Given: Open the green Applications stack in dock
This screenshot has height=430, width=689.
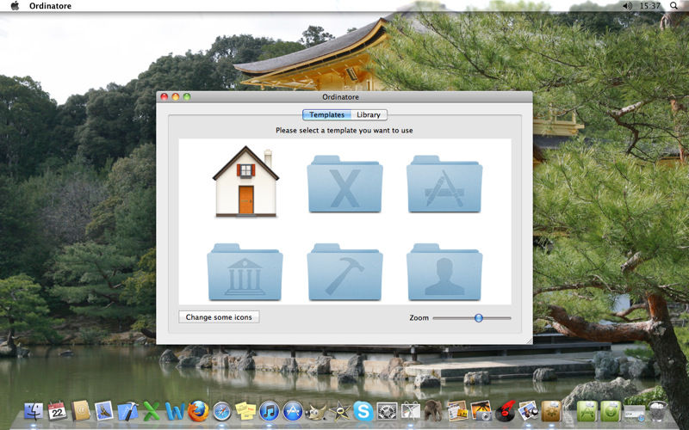Looking at the screenshot, I should (587, 411).
